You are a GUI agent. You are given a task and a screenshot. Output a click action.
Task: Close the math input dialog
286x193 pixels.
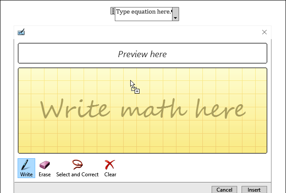[x=264, y=32]
